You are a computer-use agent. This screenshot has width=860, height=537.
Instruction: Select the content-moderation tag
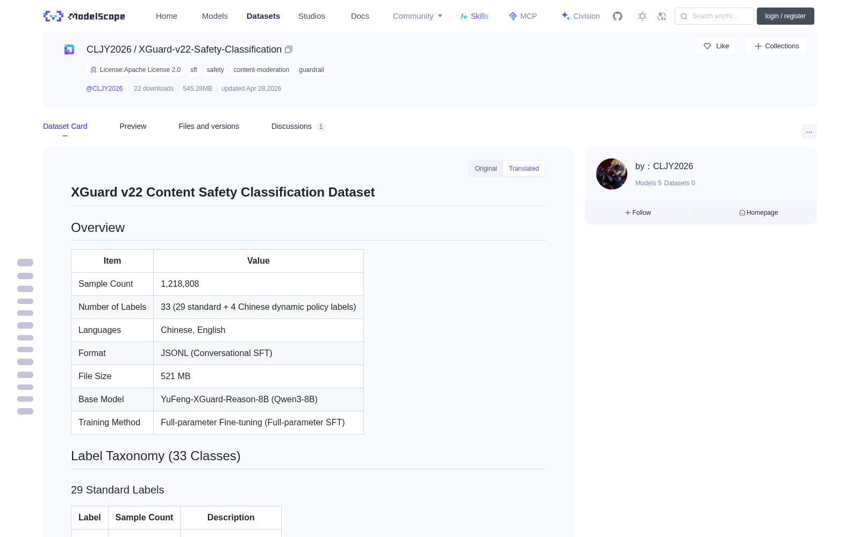[x=261, y=70]
